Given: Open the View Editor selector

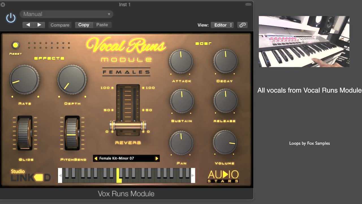Looking at the screenshot, I should coord(222,25).
